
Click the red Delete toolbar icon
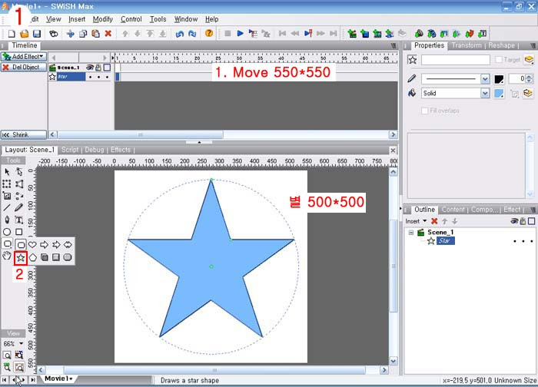(108, 34)
